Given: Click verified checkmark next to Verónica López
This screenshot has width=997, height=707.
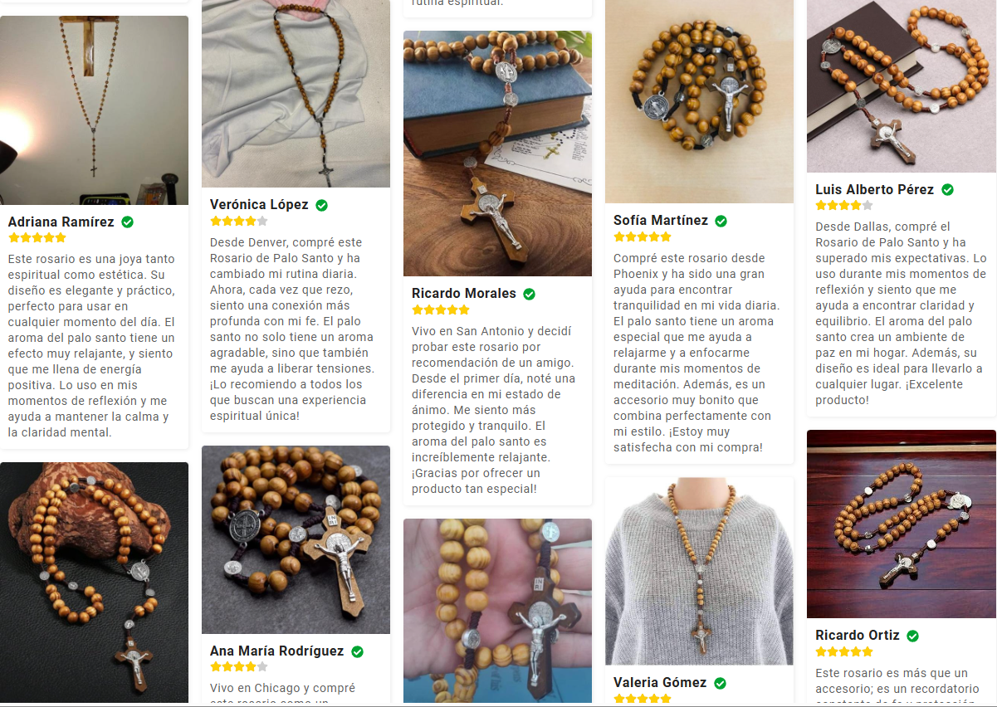Looking at the screenshot, I should 321,205.
